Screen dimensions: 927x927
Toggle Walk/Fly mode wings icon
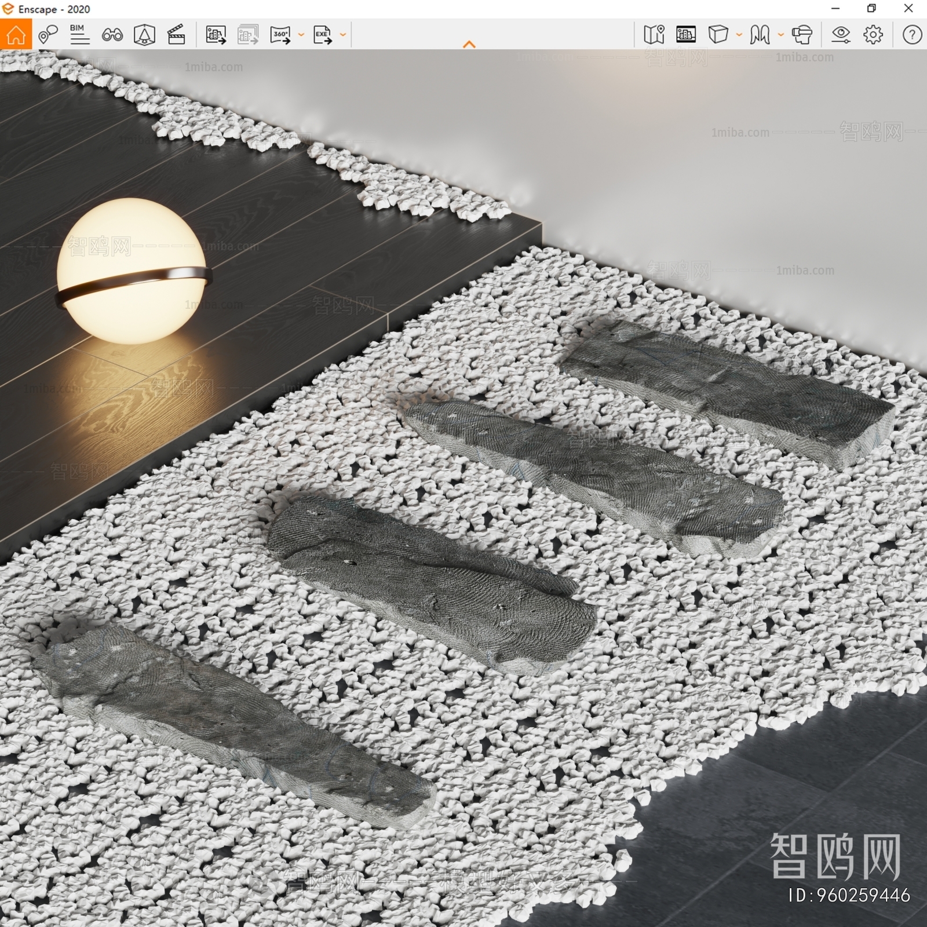[760, 35]
